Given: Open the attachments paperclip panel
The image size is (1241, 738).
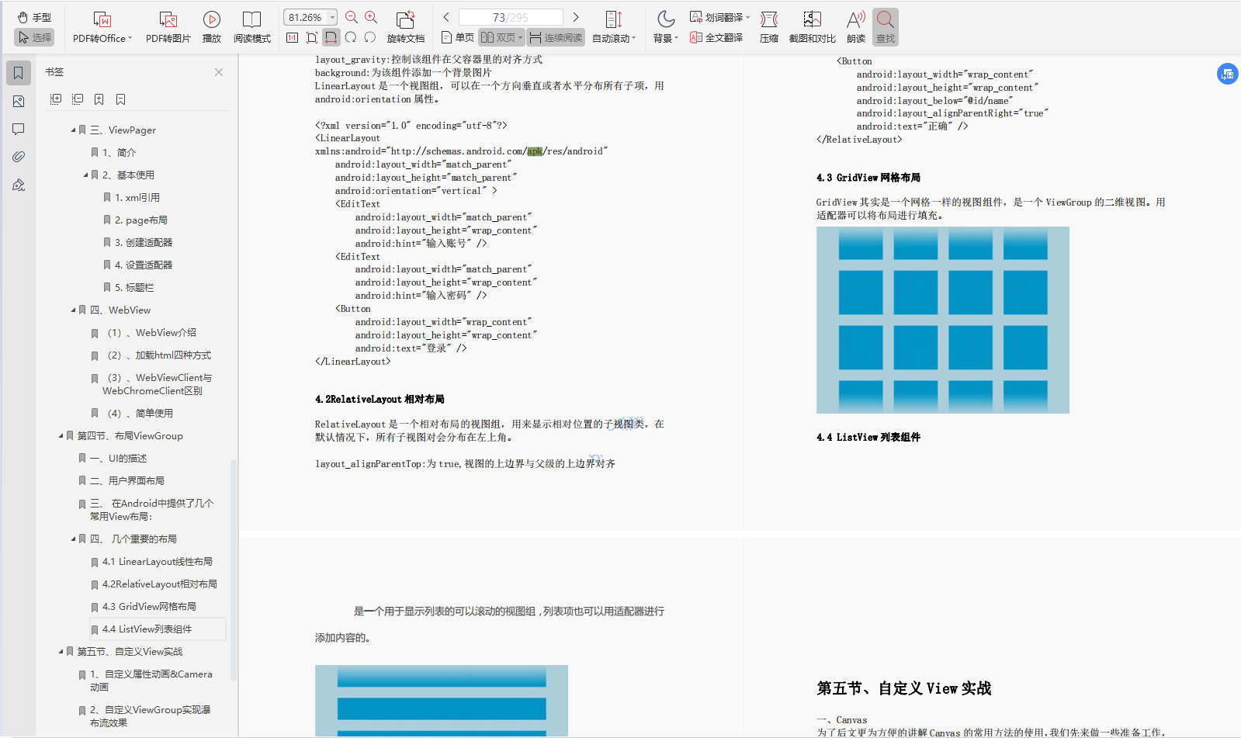Looking at the screenshot, I should tap(19, 157).
